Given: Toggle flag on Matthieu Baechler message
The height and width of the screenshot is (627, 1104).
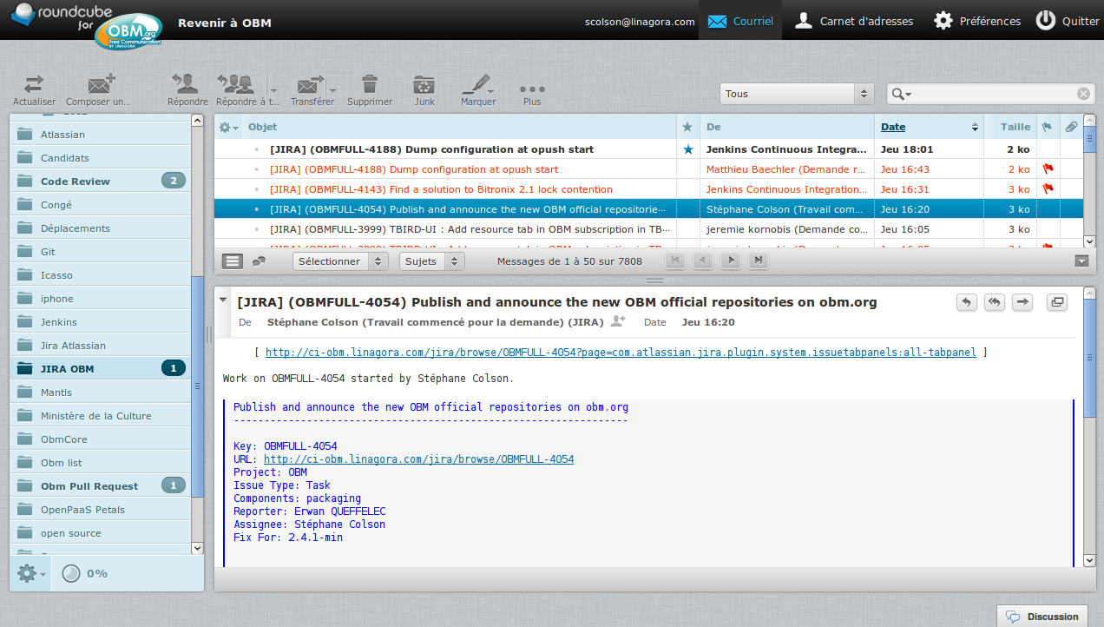Looking at the screenshot, I should point(1048,169).
